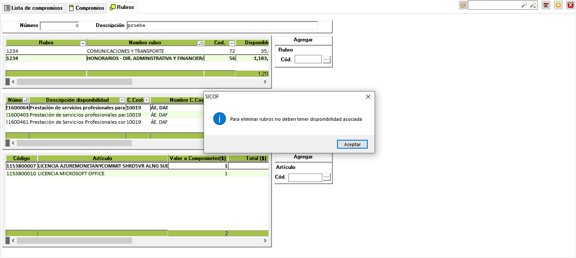Click the rubros table horizontal scrollbar right arrow
Screen dimensions: 576x258
265,81
